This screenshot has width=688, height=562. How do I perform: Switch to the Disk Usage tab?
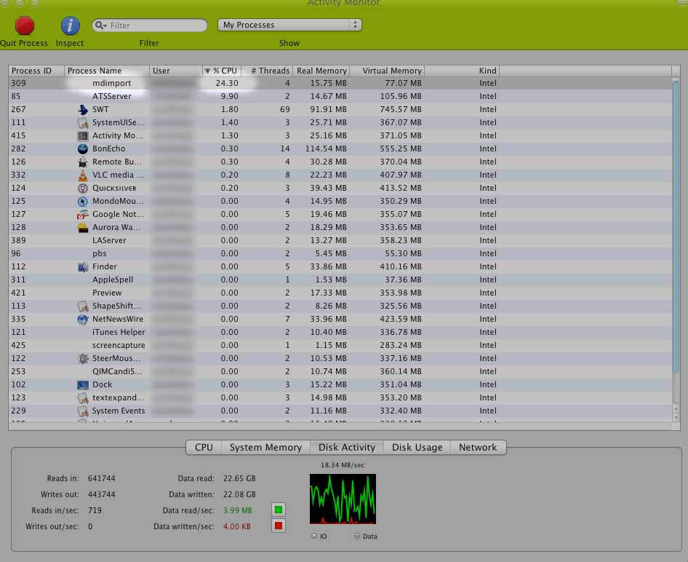click(417, 448)
